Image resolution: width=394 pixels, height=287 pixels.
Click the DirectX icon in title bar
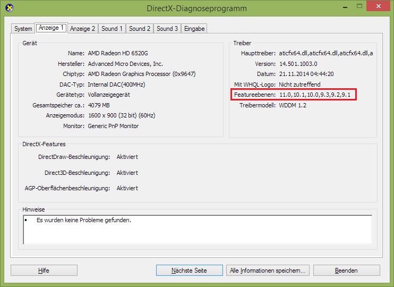(9, 8)
